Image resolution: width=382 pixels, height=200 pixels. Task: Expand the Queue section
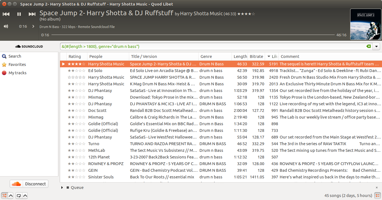(x=62, y=188)
